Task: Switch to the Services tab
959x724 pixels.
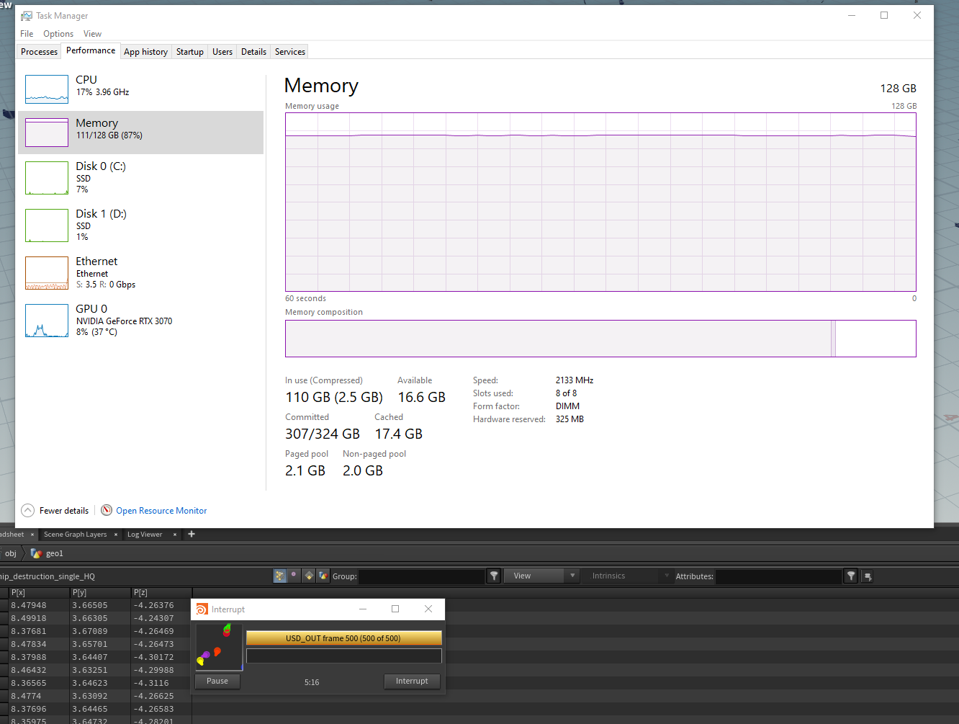Action: click(290, 52)
